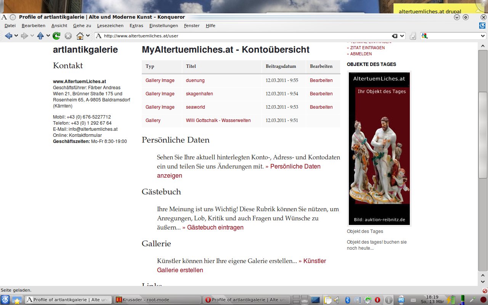Expand the search engine combo box
This screenshot has height=305, width=488.
point(482,36)
